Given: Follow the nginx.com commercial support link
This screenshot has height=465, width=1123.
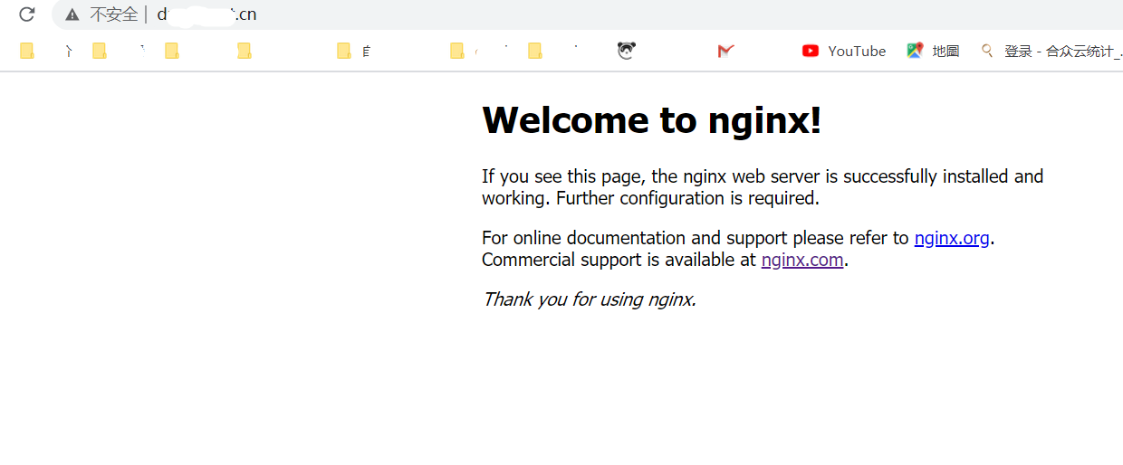Looking at the screenshot, I should pos(802,260).
